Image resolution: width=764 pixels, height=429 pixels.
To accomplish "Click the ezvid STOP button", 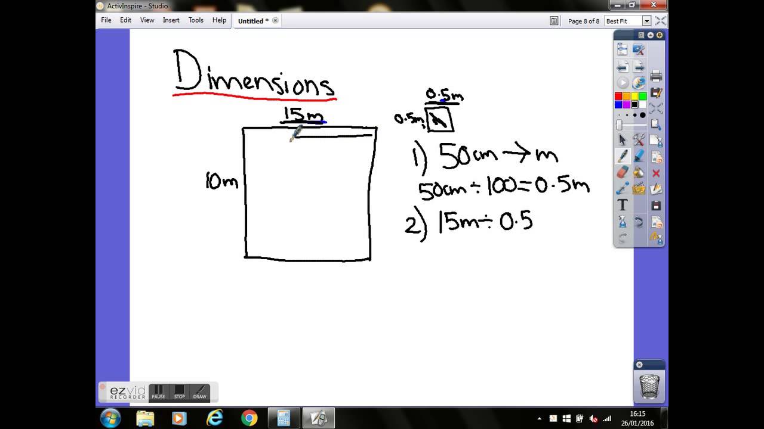I will tap(179, 392).
